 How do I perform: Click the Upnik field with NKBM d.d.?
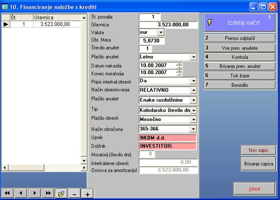click(168, 138)
